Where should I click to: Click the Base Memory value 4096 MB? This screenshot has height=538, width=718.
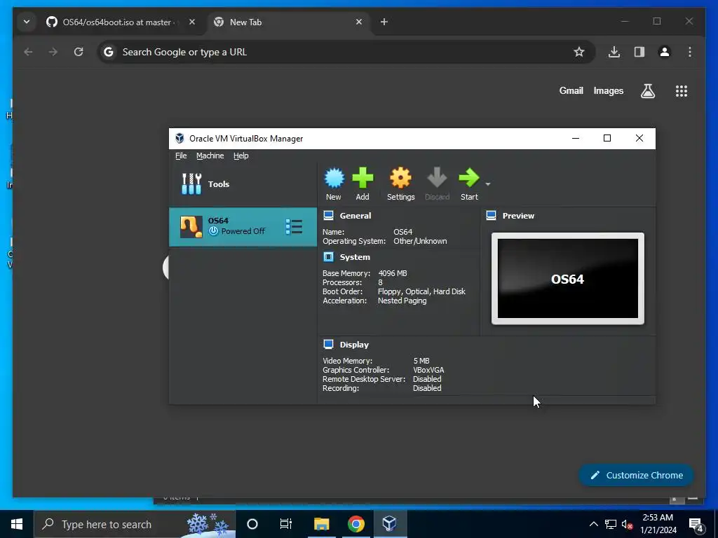pyautogui.click(x=393, y=273)
